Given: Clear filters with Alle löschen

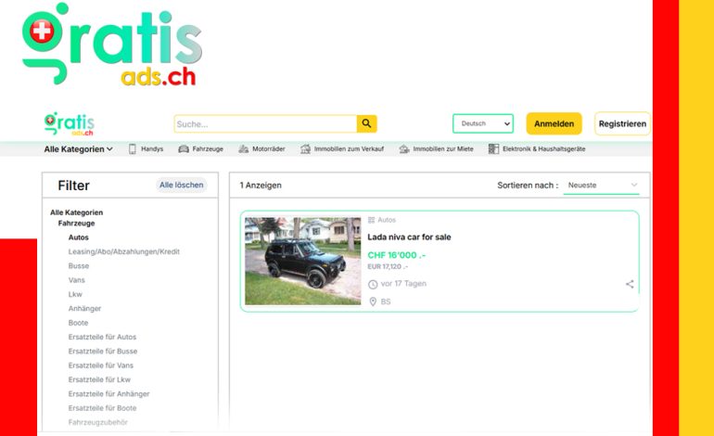Looking at the screenshot, I should 181,186.
